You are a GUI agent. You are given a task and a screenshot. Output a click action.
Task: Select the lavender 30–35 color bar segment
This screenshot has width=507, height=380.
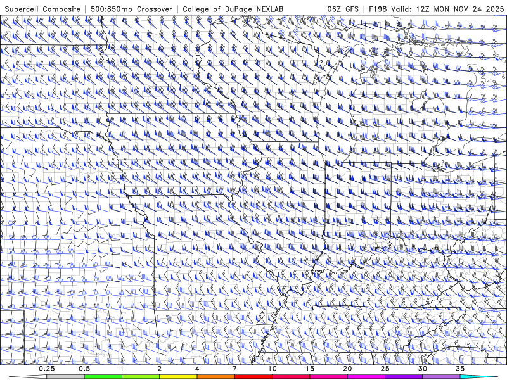(441, 377)
